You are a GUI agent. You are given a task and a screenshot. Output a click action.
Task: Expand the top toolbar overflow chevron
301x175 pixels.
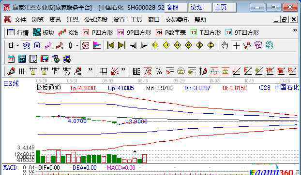tap(295, 30)
